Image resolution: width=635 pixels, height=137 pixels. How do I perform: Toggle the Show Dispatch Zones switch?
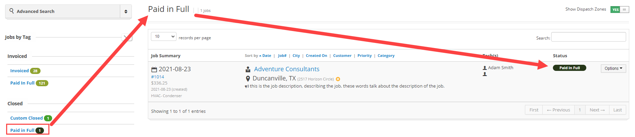619,10
